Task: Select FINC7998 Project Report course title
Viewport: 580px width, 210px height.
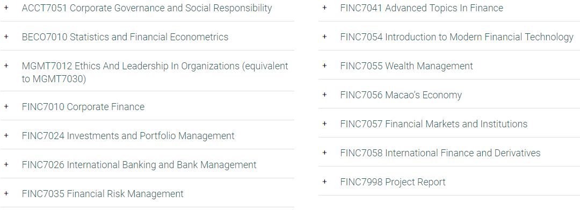Action: (x=393, y=182)
